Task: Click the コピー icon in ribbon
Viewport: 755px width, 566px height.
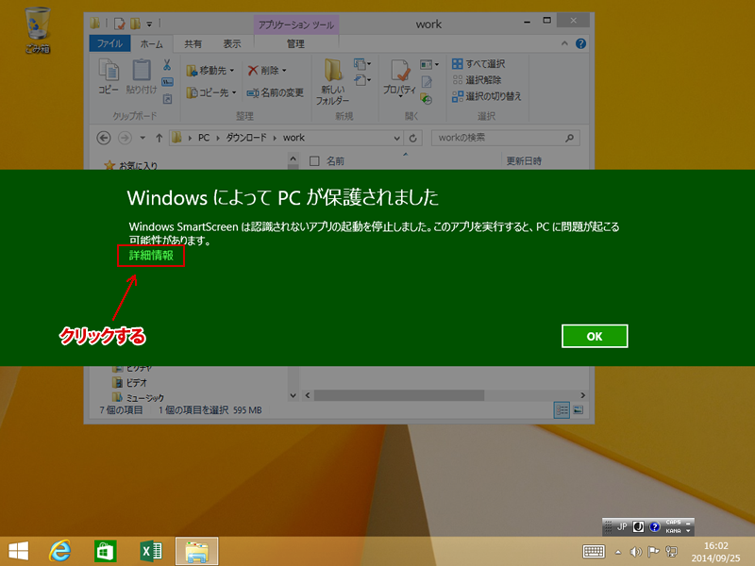Action: pos(109,76)
